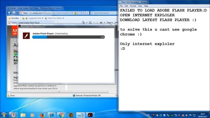The width and height of the screenshot is (210, 118).
Task: Launch Firefox from the taskbar
Action: point(42,115)
